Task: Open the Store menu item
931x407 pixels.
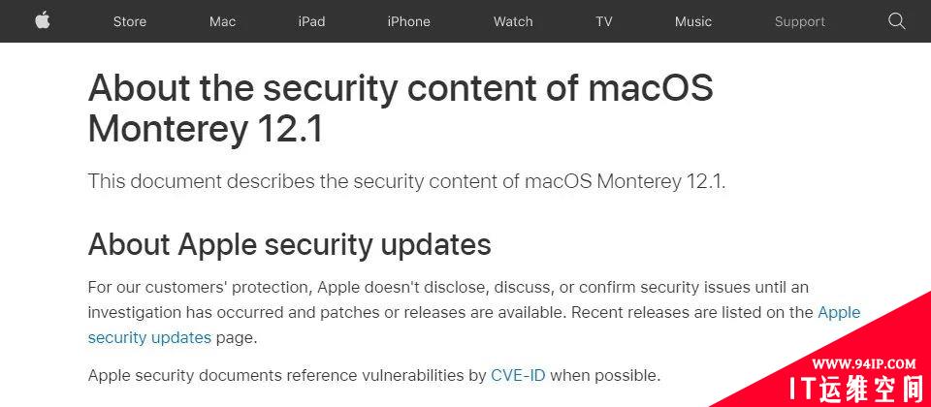Action: tap(129, 21)
